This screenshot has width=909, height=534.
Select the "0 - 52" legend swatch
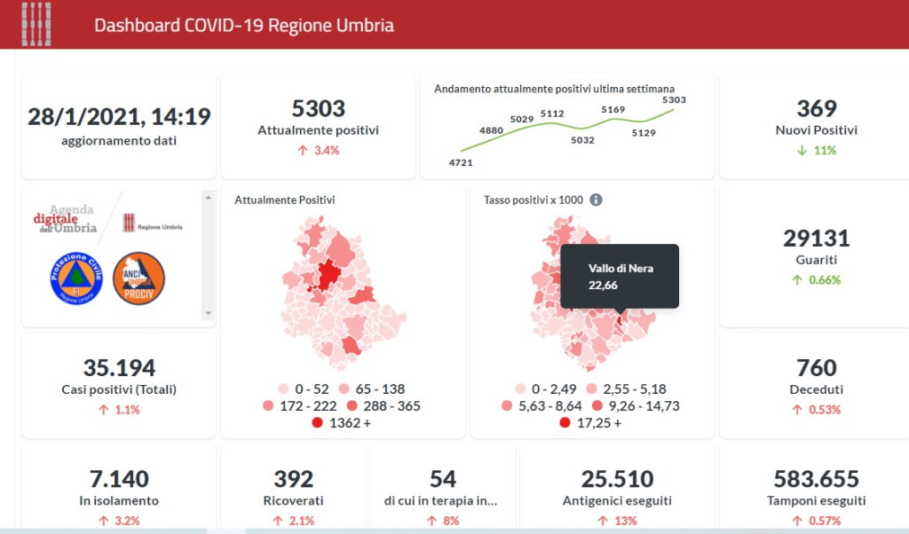284,389
